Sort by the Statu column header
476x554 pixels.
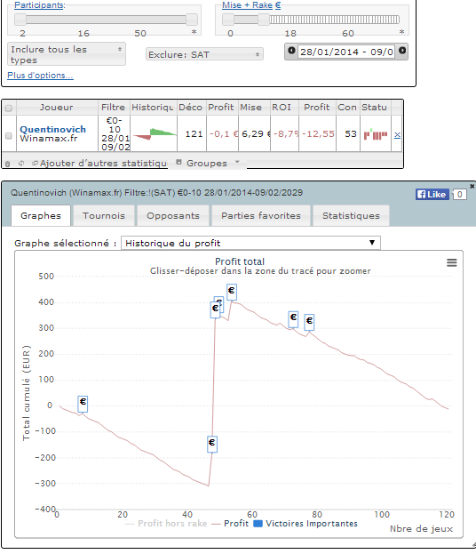click(x=376, y=108)
